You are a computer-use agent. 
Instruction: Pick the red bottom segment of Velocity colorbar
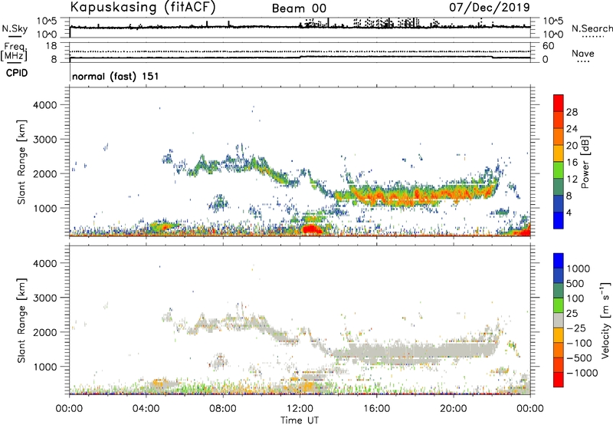point(558,380)
